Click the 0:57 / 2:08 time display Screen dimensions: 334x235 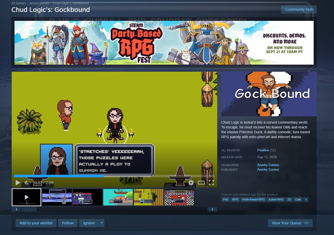point(44,183)
